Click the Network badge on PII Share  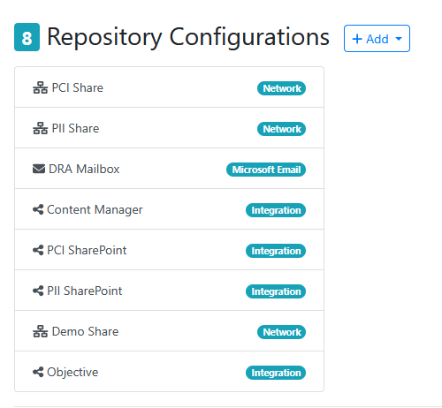click(x=281, y=129)
